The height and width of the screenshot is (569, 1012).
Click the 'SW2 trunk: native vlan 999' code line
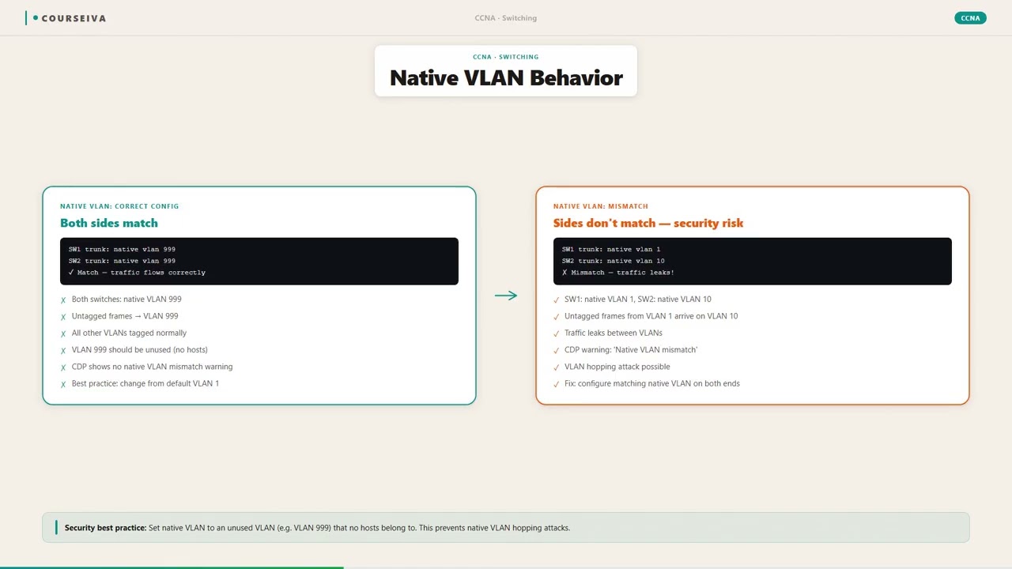click(x=122, y=261)
